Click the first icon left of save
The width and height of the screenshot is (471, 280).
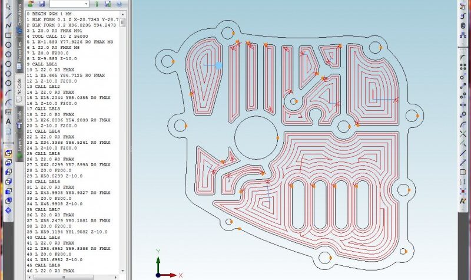(x=30, y=4)
